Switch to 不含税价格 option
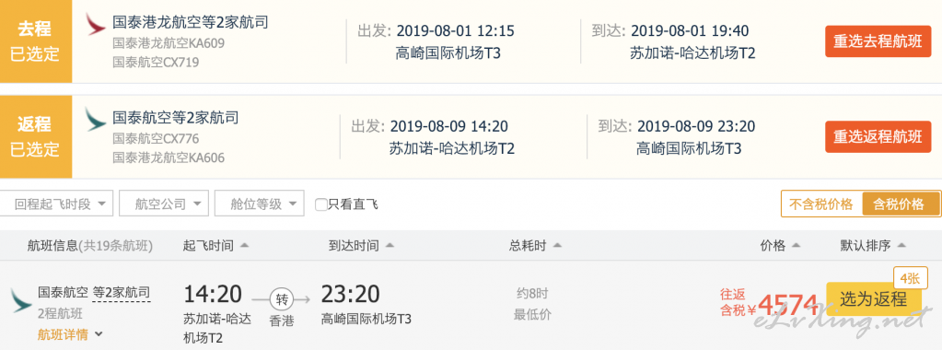 pos(820,204)
